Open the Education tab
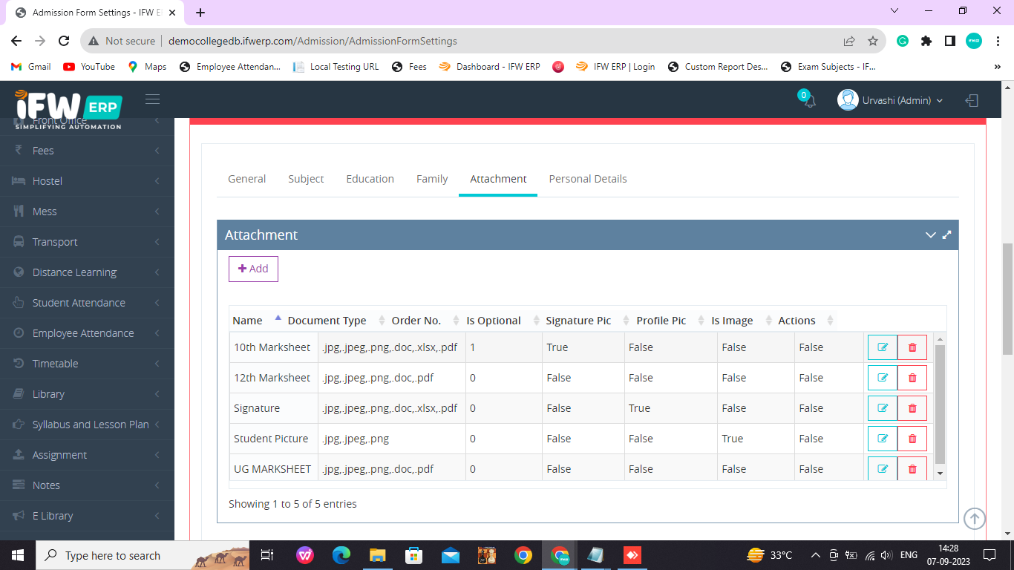The image size is (1014, 570). [x=370, y=179]
